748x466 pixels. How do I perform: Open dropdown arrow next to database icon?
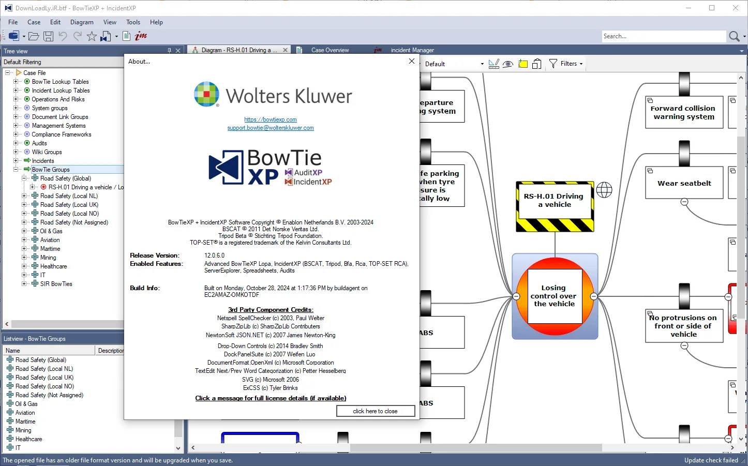coord(24,36)
